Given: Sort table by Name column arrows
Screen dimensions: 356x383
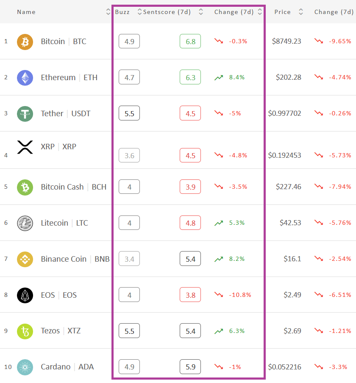Looking at the screenshot, I should click(x=108, y=12).
